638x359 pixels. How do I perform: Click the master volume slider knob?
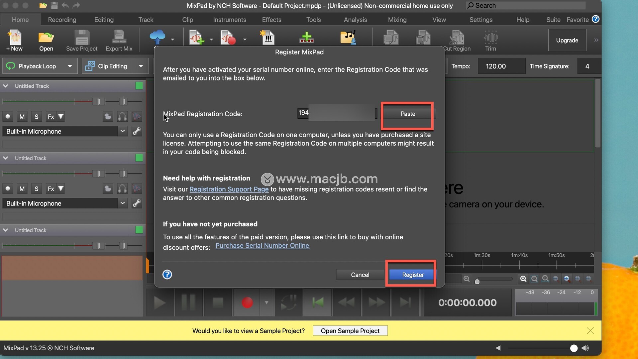point(574,348)
